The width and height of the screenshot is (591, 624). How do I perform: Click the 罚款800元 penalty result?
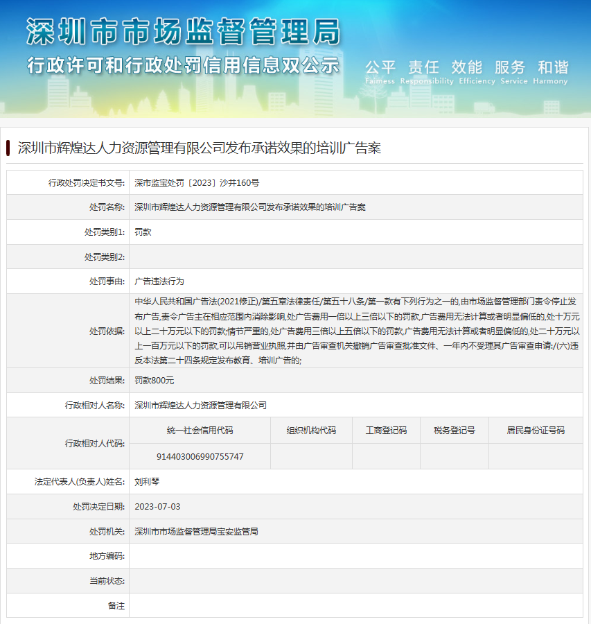click(154, 380)
